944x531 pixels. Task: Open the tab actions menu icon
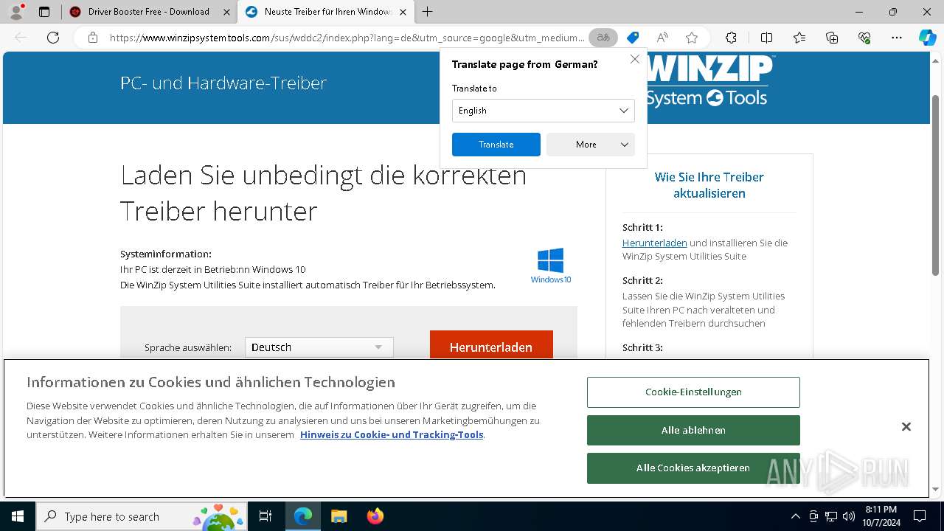pyautogui.click(x=44, y=12)
